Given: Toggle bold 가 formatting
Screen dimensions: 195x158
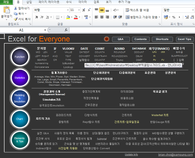Looking at the screenshot, I should pyautogui.click(x=36, y=17).
